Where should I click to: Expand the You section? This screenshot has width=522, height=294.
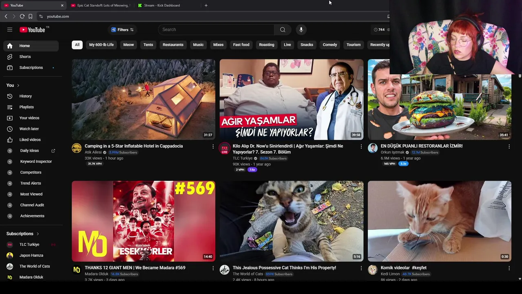[x=13, y=85]
